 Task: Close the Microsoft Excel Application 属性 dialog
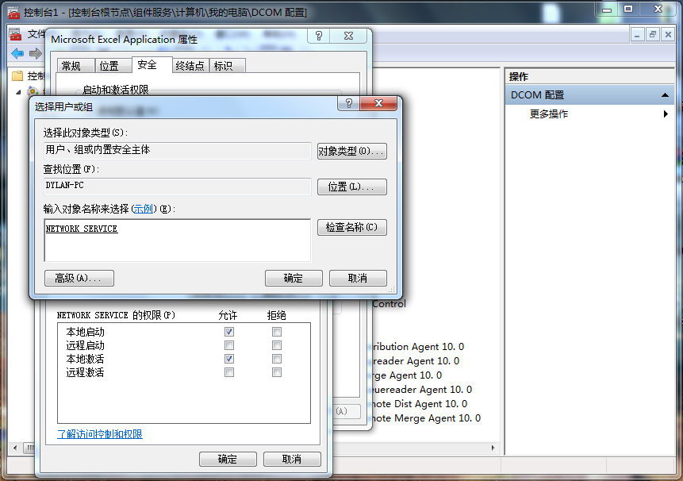click(x=348, y=36)
